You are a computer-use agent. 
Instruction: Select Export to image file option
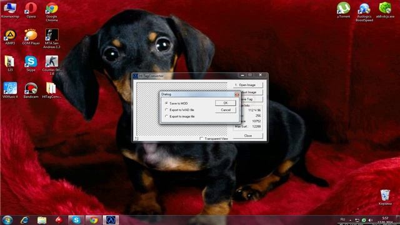[180, 117]
